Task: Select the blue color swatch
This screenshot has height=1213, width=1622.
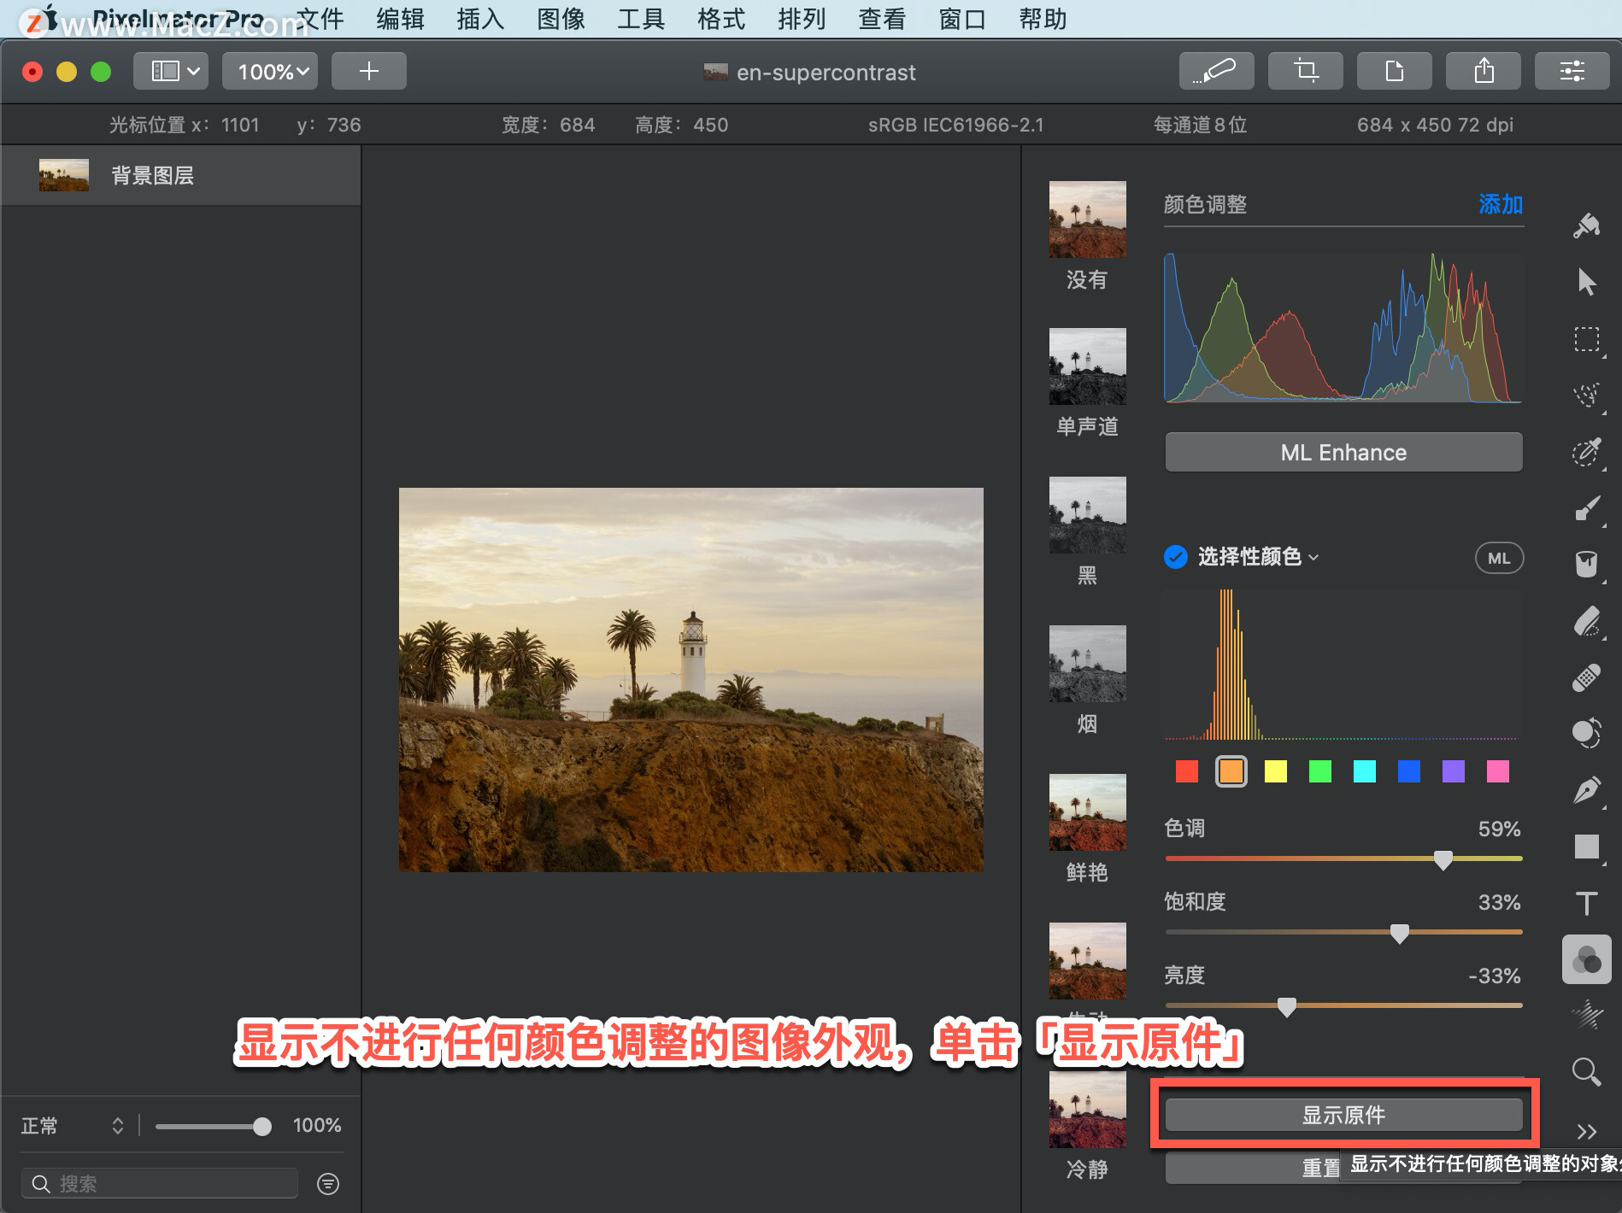Action: [x=1409, y=771]
